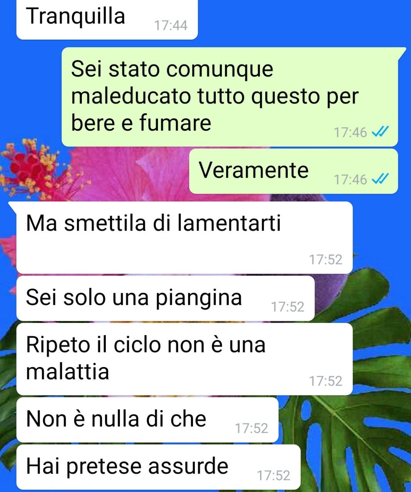
Task: Select the 'Ma smettila di lamentarti' message
Action: [x=185, y=238]
